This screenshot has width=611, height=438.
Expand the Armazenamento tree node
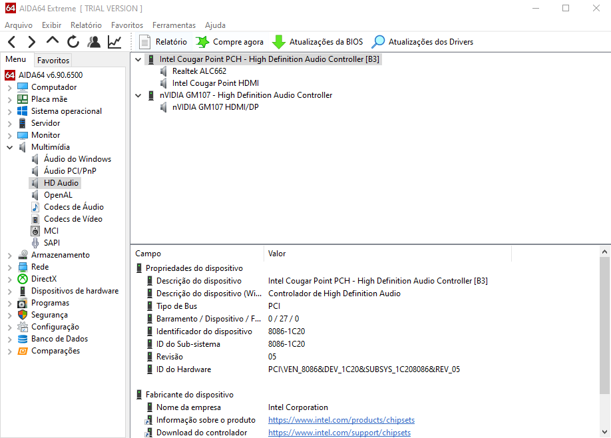pos(10,255)
